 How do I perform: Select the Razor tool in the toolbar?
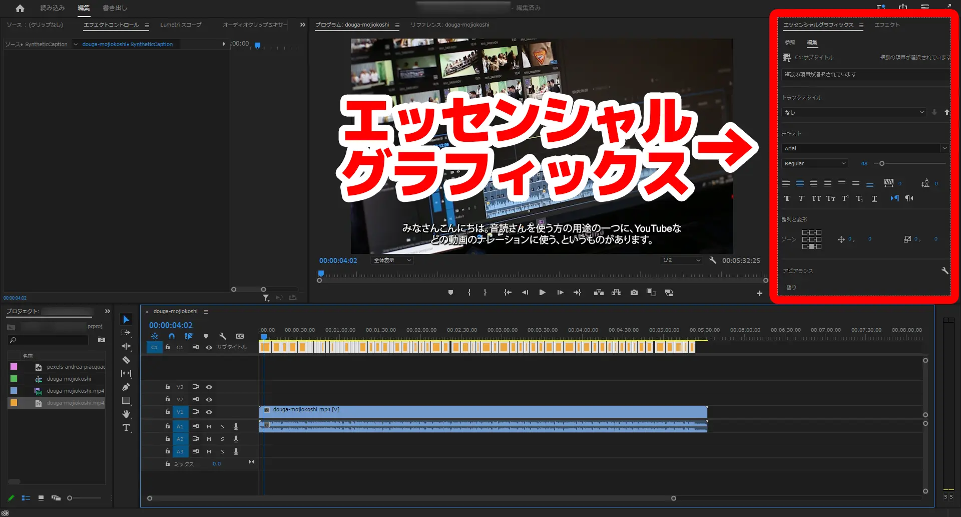coord(126,360)
